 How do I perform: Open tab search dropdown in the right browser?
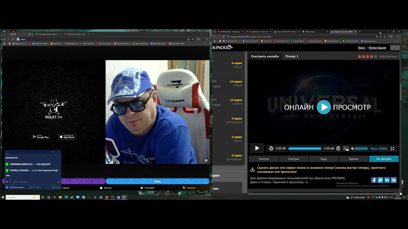click(x=215, y=32)
